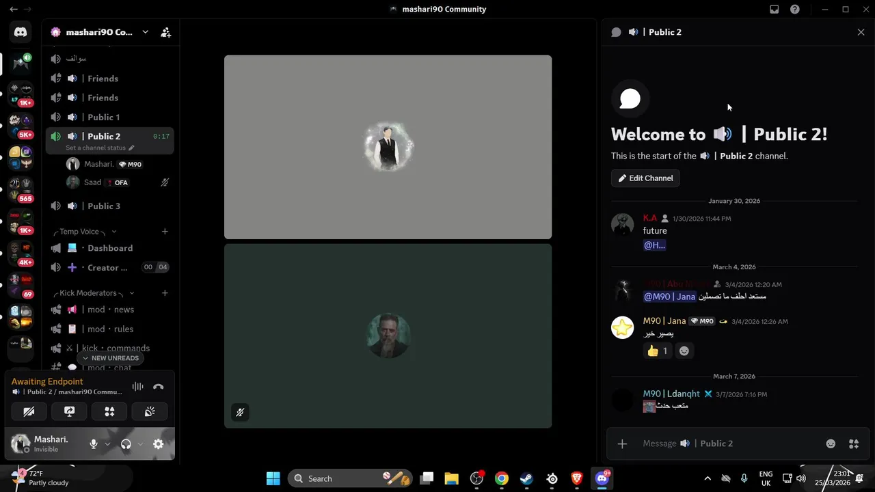Open Discord direct messages home icon
The width and height of the screenshot is (875, 492).
point(21,32)
